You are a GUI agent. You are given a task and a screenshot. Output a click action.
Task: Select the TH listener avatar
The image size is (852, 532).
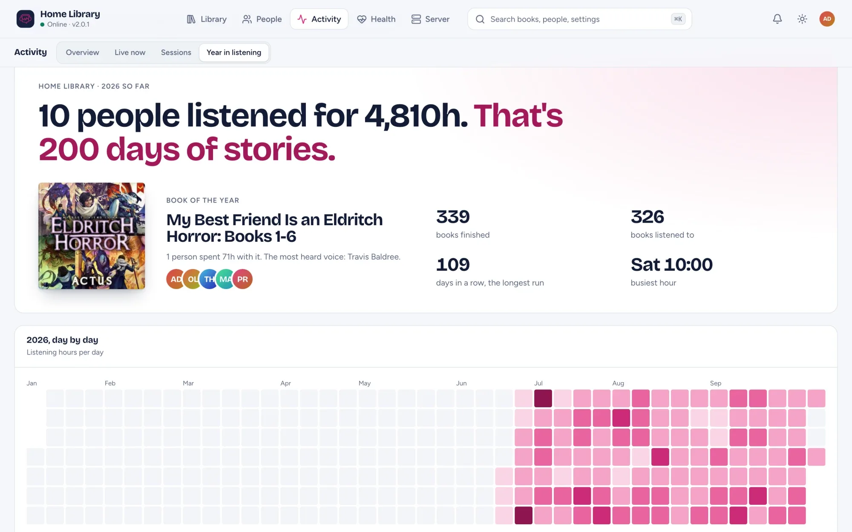click(209, 279)
